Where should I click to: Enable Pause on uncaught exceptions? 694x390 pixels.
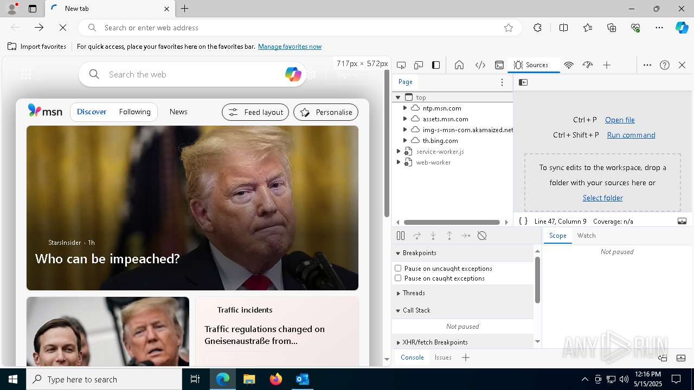click(x=398, y=268)
